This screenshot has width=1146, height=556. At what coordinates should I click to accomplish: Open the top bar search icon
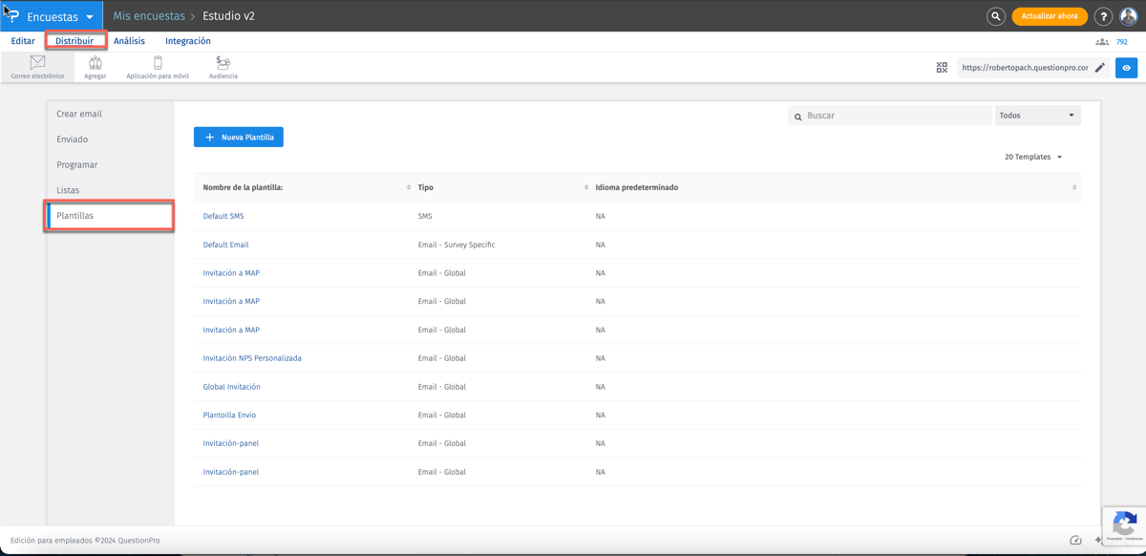click(995, 16)
